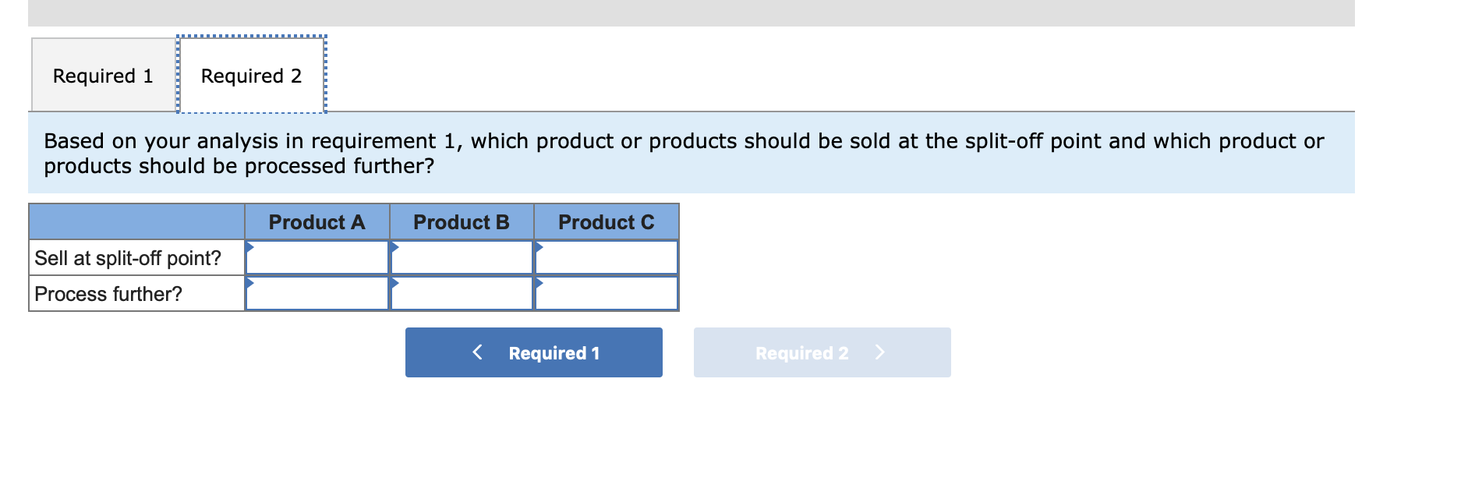The width and height of the screenshot is (1461, 499).
Task: Click the blue flag icon in Product C answer cell
Action: 538,248
